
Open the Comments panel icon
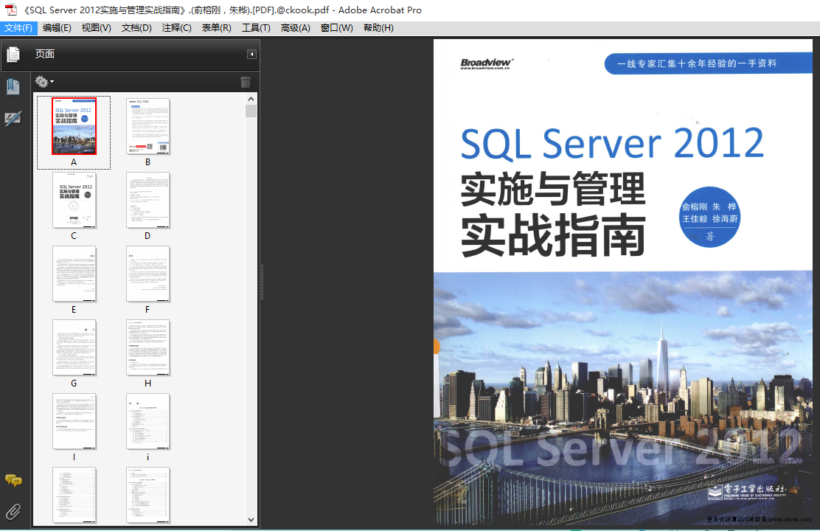pos(13,481)
